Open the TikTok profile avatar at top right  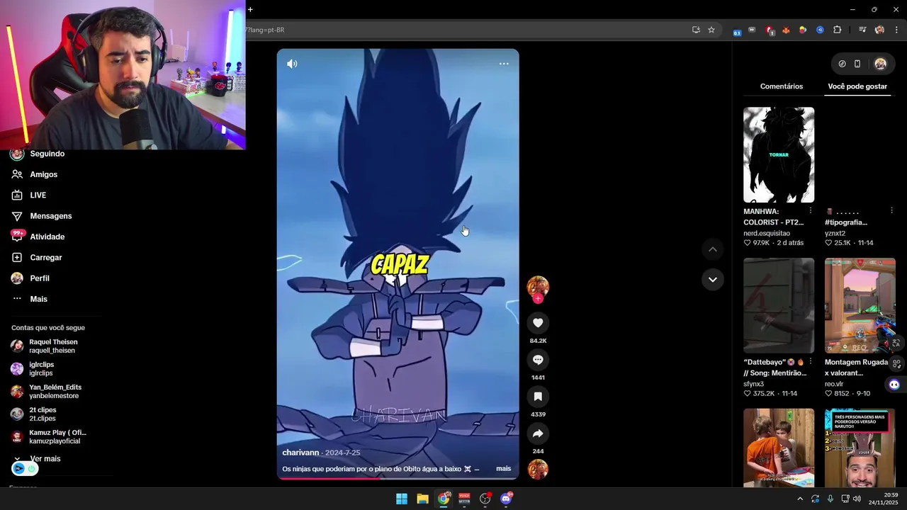point(880,64)
